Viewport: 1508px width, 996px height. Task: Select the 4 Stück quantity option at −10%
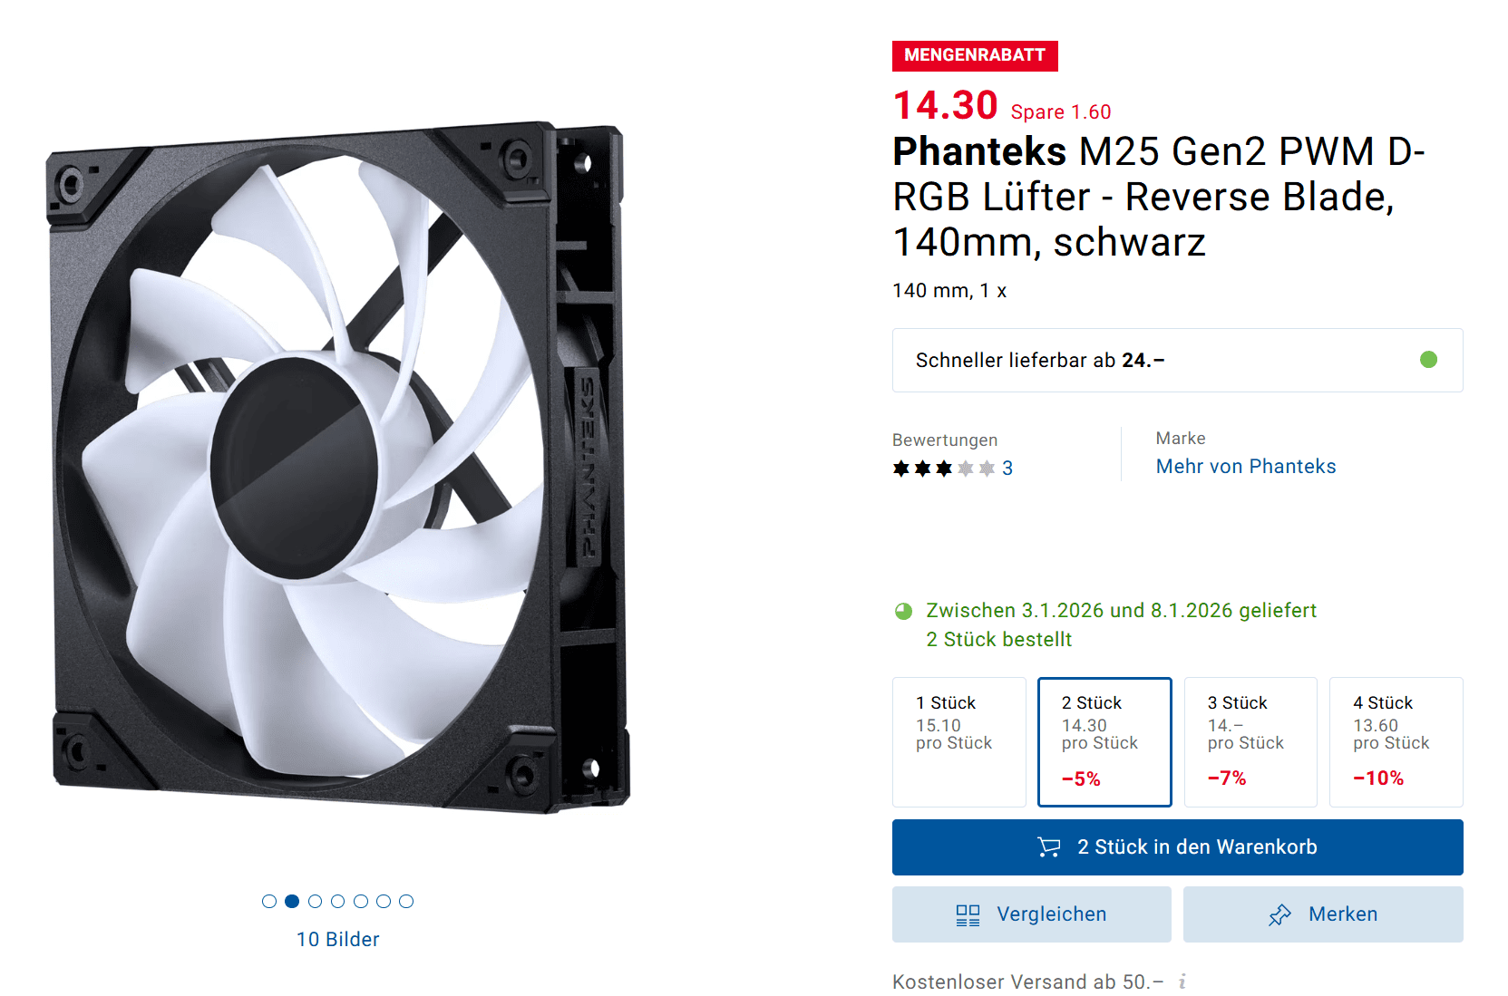tap(1396, 742)
